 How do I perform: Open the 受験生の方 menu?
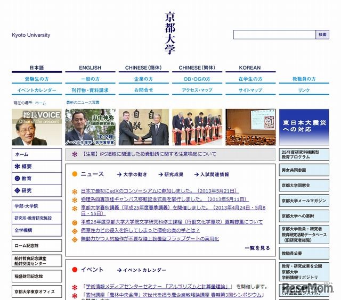pos(37,79)
